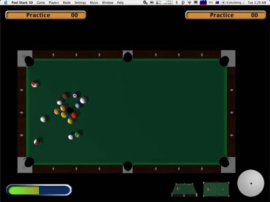This screenshot has width=270, height=202.
Task: Open the Players menu
Action: (53, 3)
